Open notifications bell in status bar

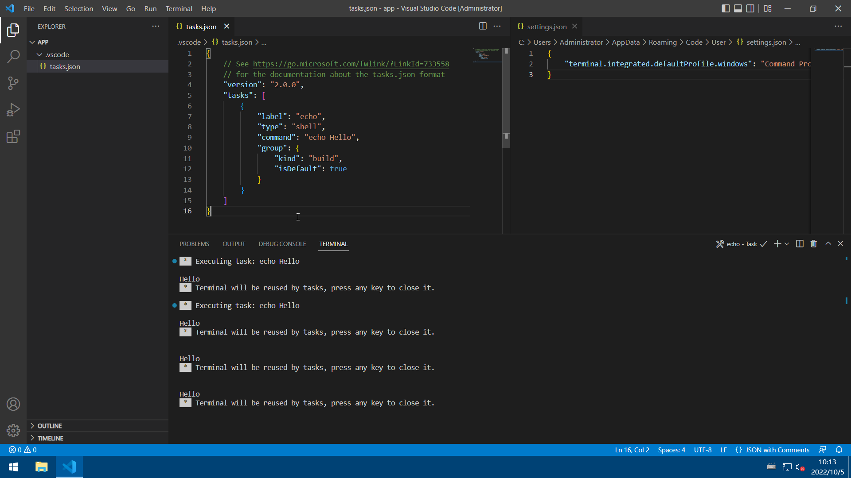pos(839,450)
